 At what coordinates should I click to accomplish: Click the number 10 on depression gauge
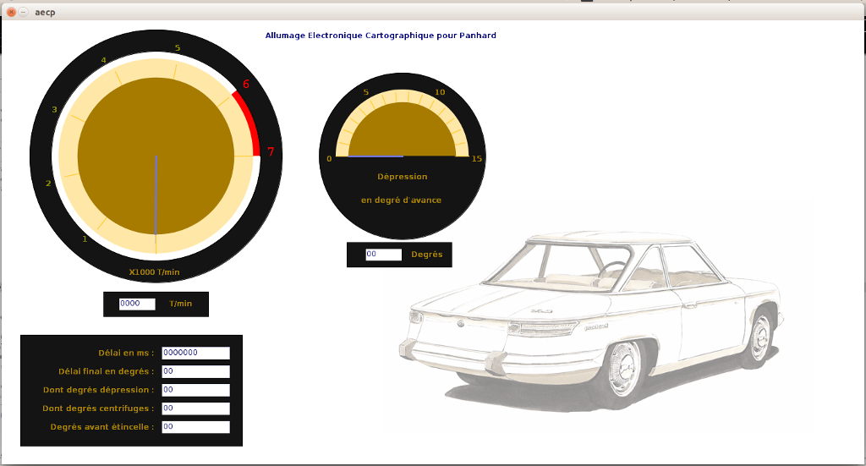point(440,92)
